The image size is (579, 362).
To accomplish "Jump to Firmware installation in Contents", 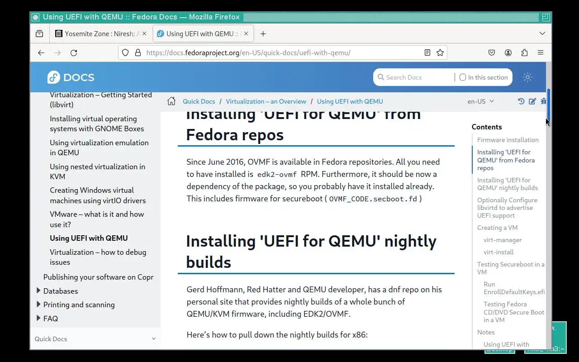I will (508, 140).
